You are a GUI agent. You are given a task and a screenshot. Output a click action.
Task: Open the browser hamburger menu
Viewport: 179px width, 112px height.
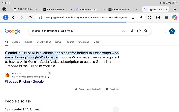[x=167, y=17]
